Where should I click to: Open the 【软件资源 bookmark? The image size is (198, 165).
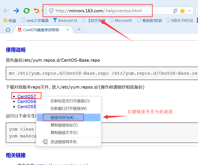pos(93,20)
